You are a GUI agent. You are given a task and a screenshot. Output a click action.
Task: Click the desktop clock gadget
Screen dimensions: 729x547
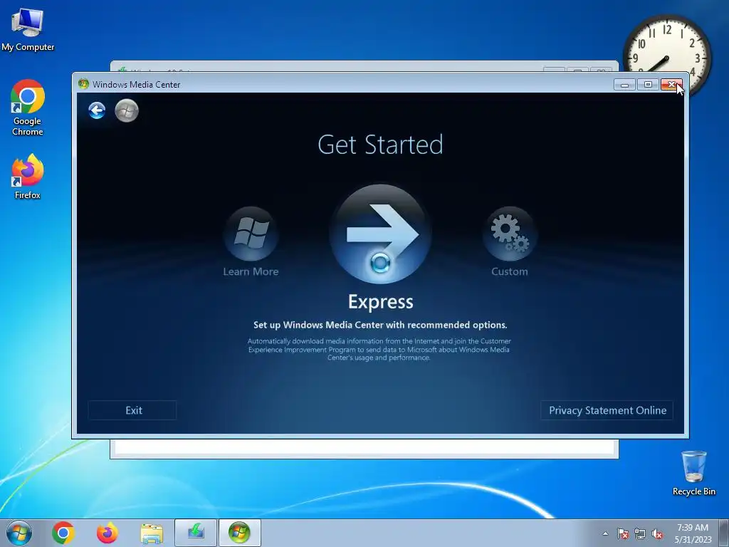point(667,56)
